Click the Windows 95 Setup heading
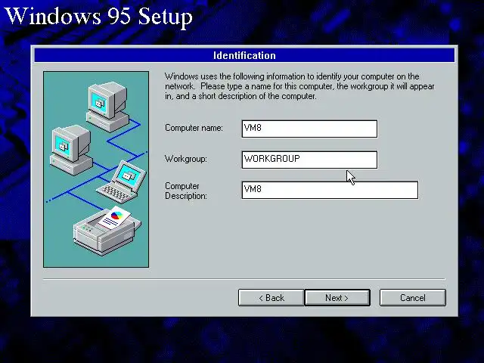The image size is (484, 363). [x=99, y=16]
